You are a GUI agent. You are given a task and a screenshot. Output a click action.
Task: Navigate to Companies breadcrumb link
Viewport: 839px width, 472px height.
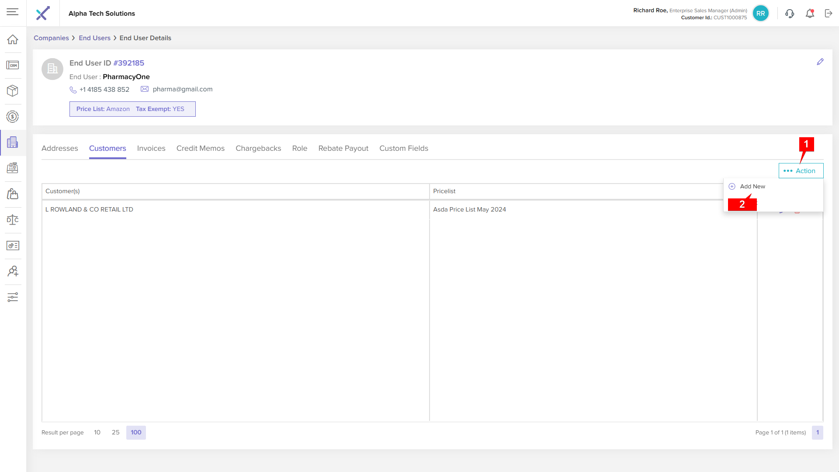click(51, 38)
